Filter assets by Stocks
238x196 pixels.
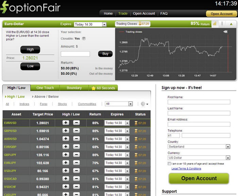62,104
